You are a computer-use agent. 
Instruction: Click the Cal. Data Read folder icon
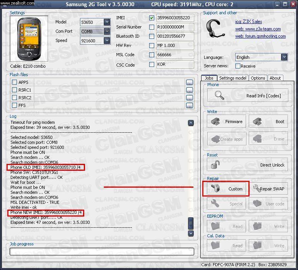[x=215, y=245]
